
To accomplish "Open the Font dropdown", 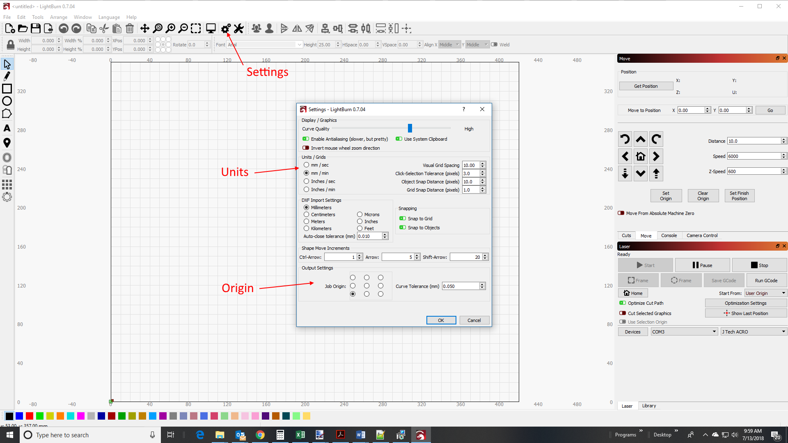I will [265, 45].
